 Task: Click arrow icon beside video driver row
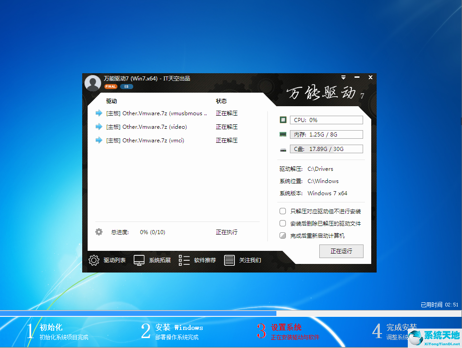(99, 127)
